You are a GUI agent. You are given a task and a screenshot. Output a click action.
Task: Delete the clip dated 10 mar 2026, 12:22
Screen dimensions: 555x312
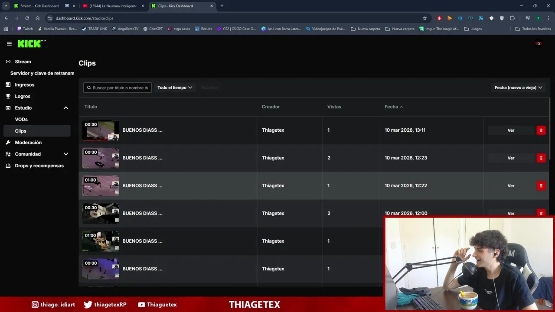pyautogui.click(x=541, y=186)
